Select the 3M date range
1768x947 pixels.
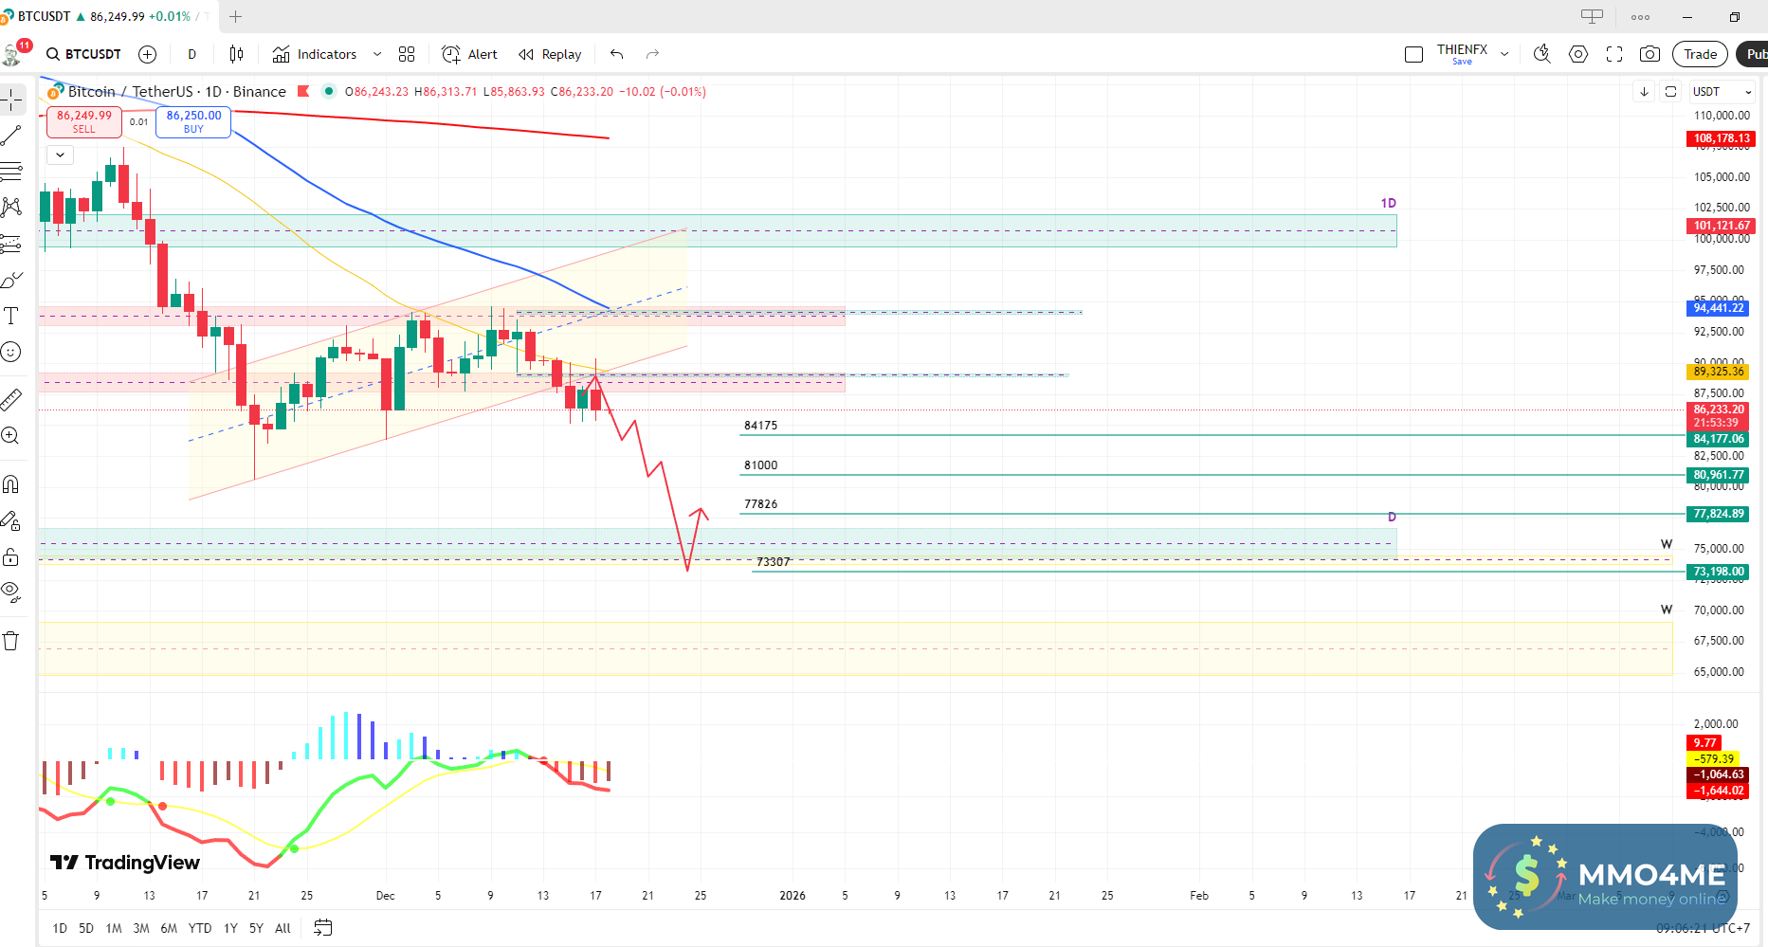tap(141, 928)
